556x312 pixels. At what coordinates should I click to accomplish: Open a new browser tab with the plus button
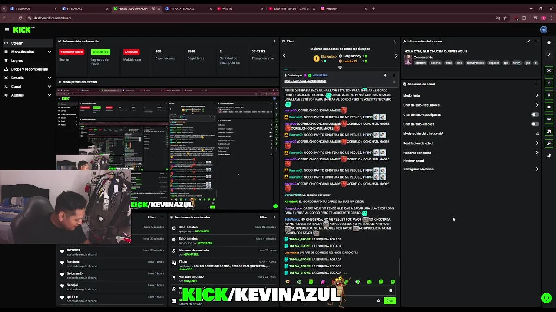pos(374,9)
